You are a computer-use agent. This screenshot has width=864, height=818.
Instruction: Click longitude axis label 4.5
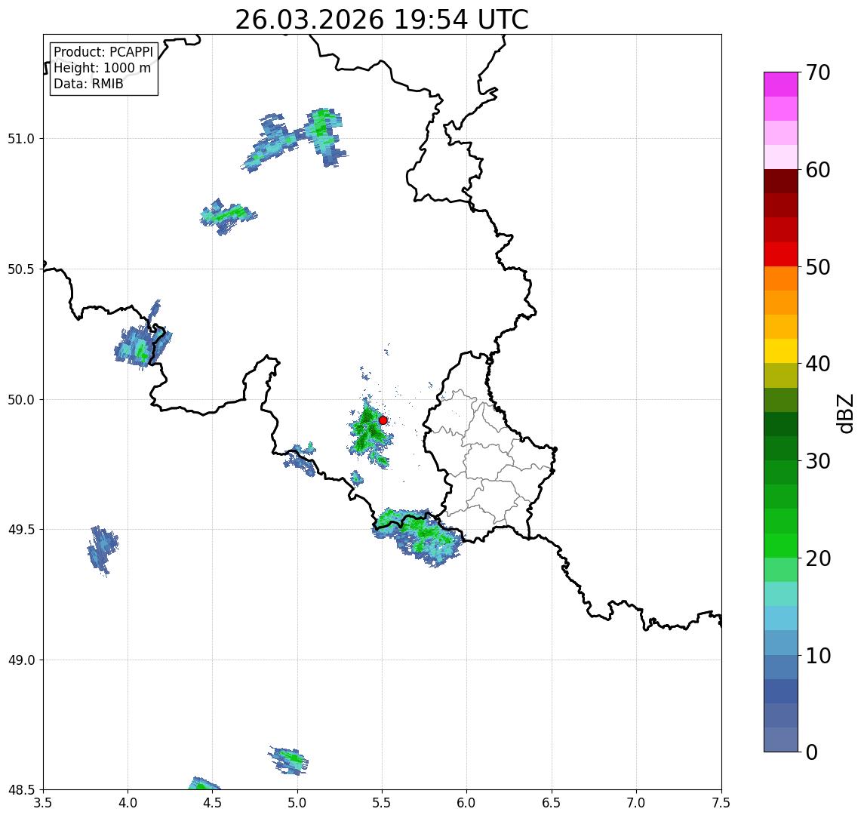pos(213,803)
